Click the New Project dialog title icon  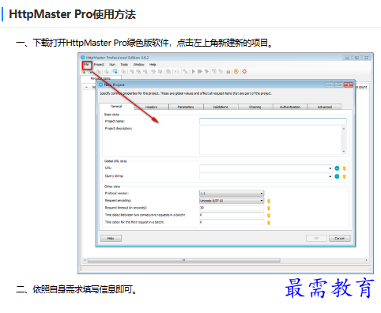click(x=100, y=85)
